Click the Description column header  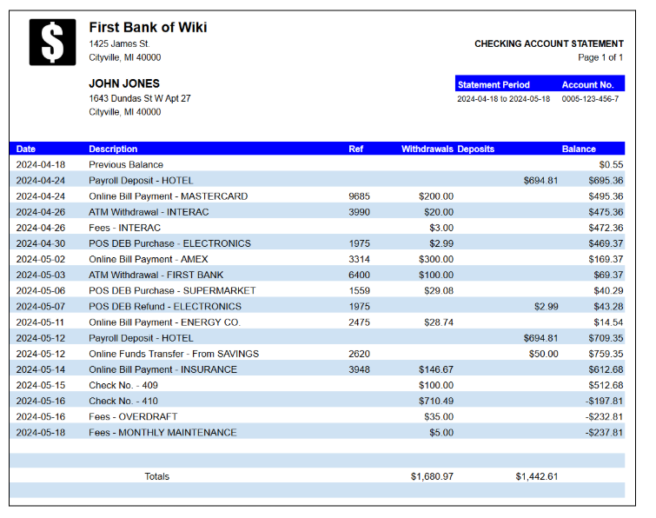tap(113, 149)
